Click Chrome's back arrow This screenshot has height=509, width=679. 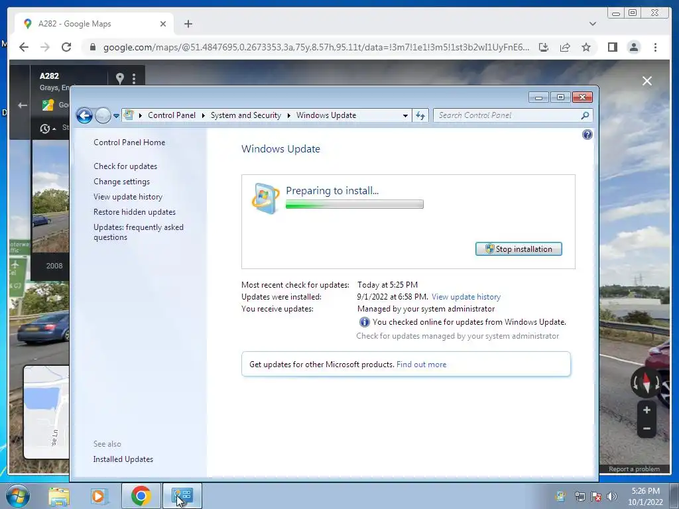point(24,47)
